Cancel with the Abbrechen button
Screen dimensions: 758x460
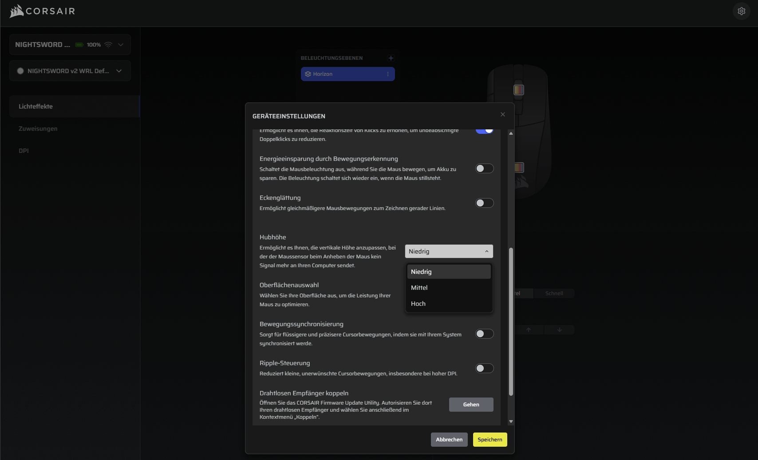point(449,440)
